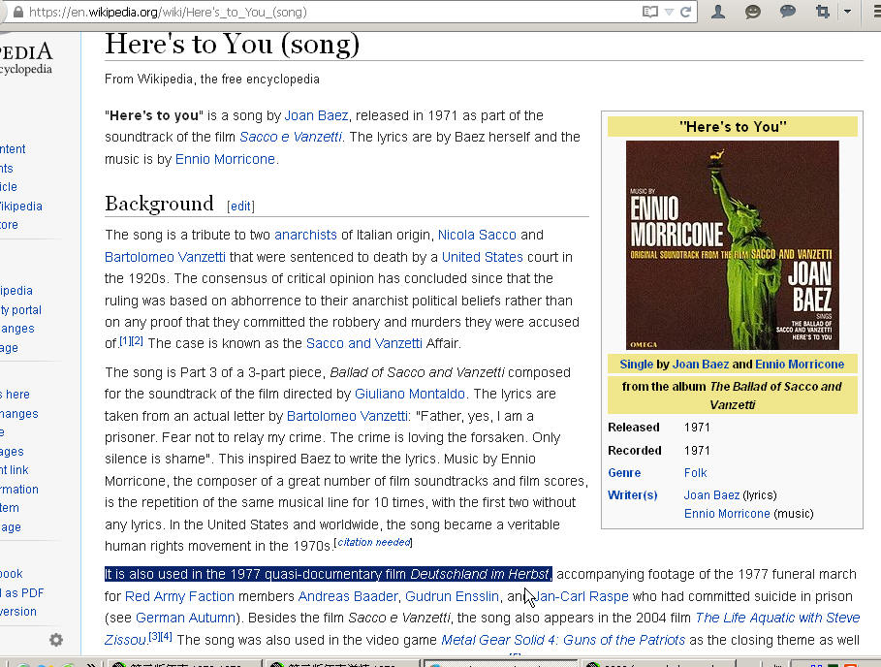Open Ennio Morricone link in infobox Single line
The height and width of the screenshot is (667, 881).
(x=800, y=365)
